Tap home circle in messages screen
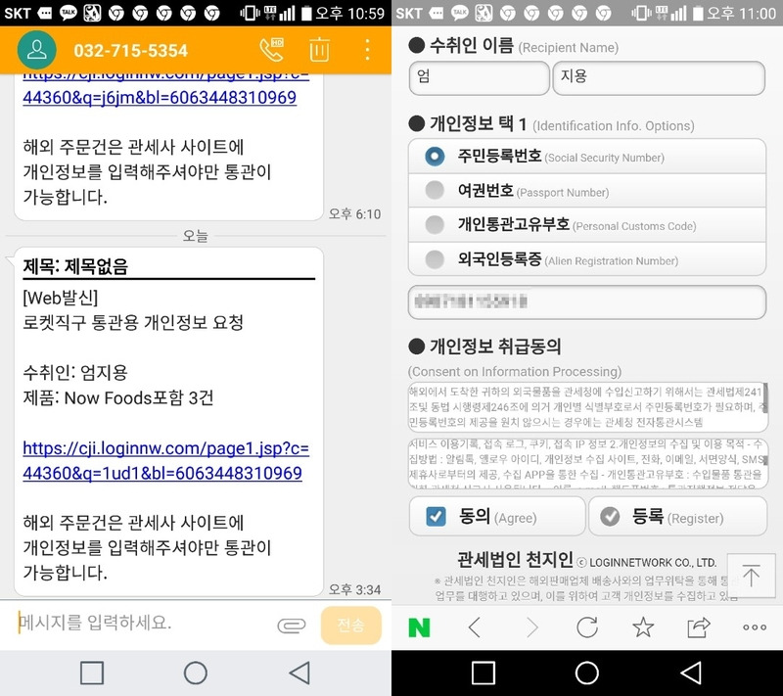783x696 pixels. (195, 673)
